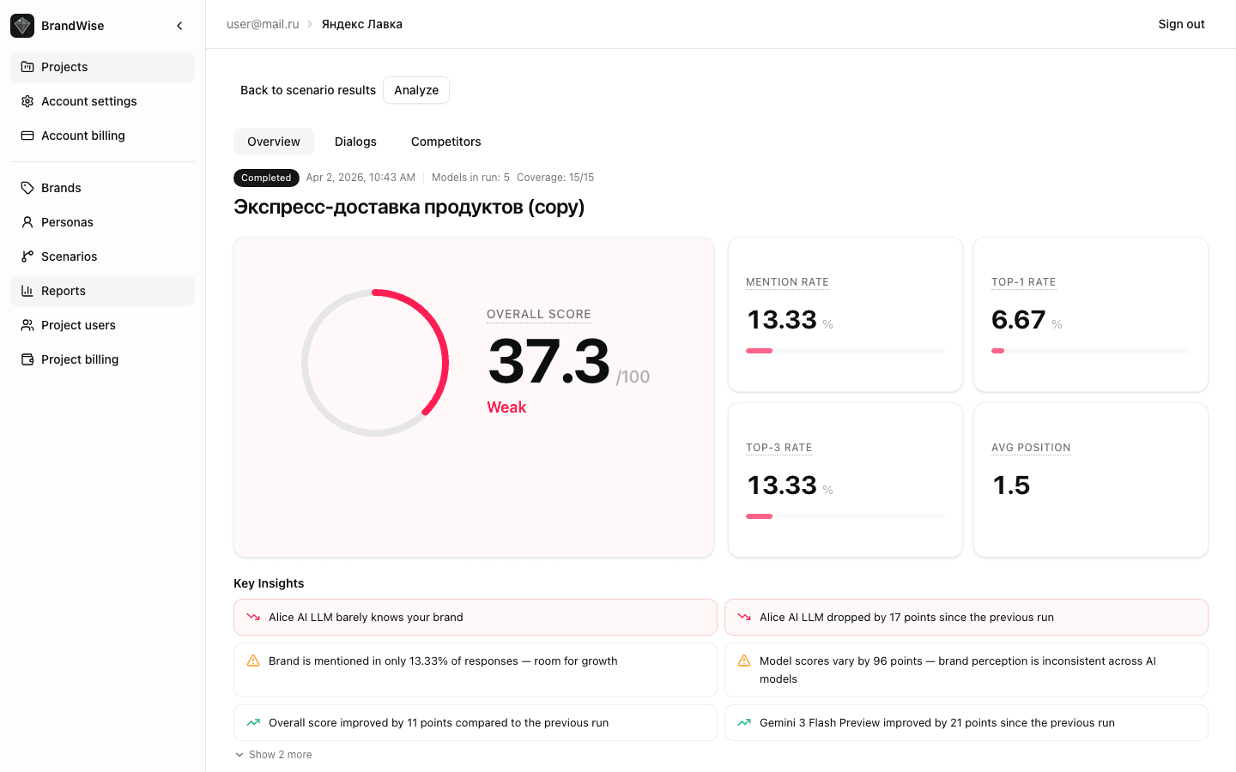1236x772 pixels.
Task: Select the Brands diamond icon in sidebar
Action: point(27,187)
